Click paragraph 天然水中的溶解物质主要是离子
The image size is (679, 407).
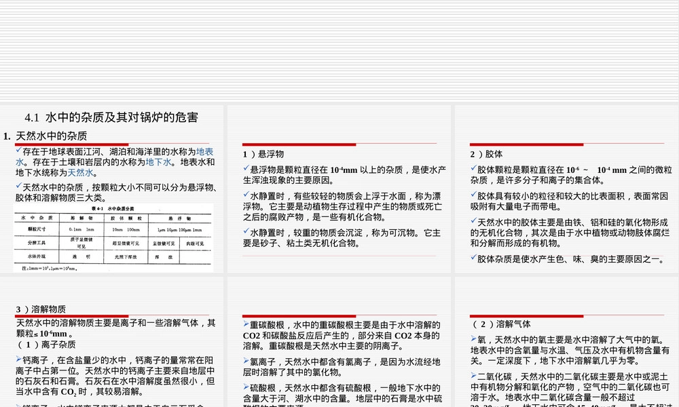point(115,328)
